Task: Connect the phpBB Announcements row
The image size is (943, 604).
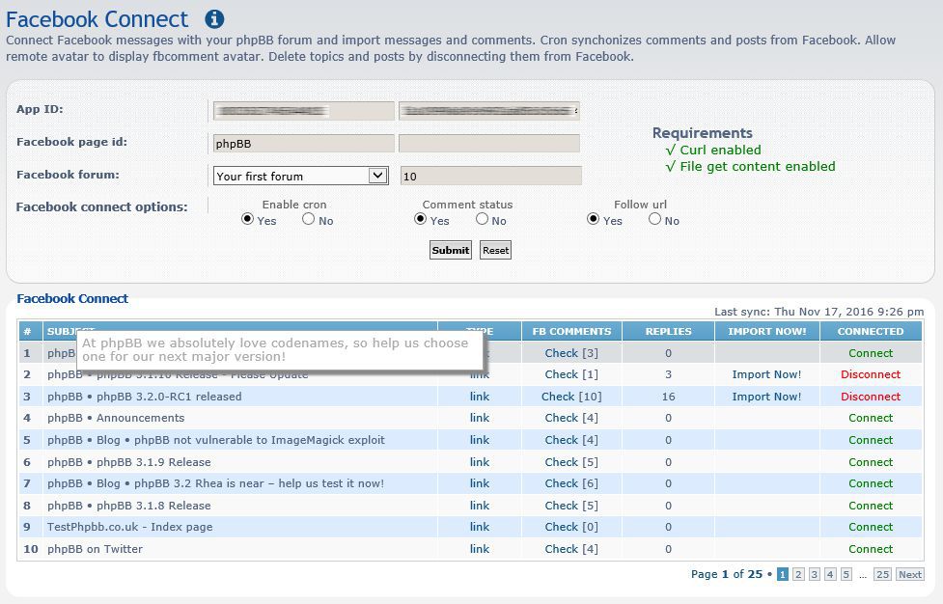Action: tap(870, 418)
